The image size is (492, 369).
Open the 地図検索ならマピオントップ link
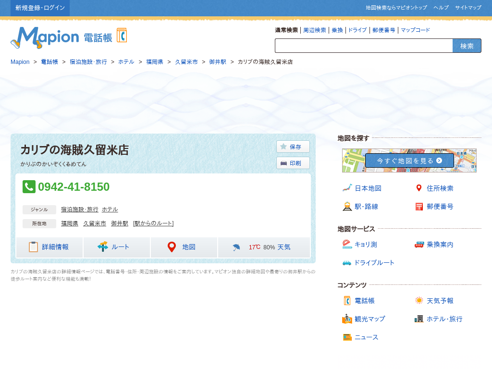[396, 8]
